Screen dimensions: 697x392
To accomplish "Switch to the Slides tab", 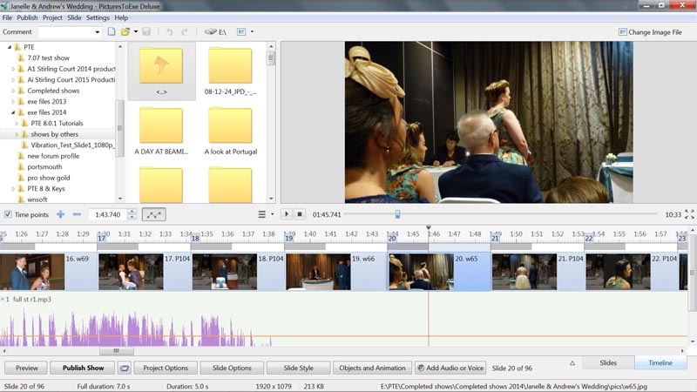I will (x=608, y=362).
